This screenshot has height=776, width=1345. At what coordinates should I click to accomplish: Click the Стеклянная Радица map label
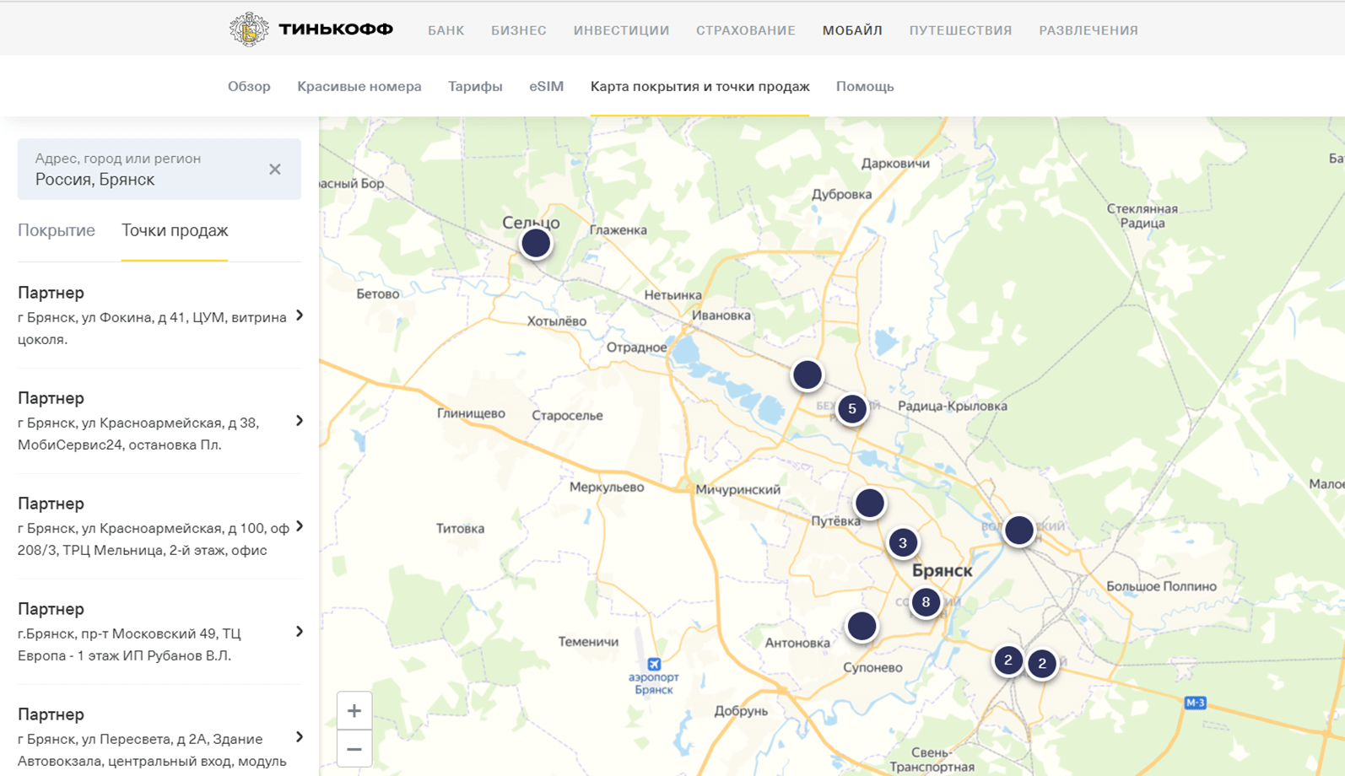tap(1142, 216)
